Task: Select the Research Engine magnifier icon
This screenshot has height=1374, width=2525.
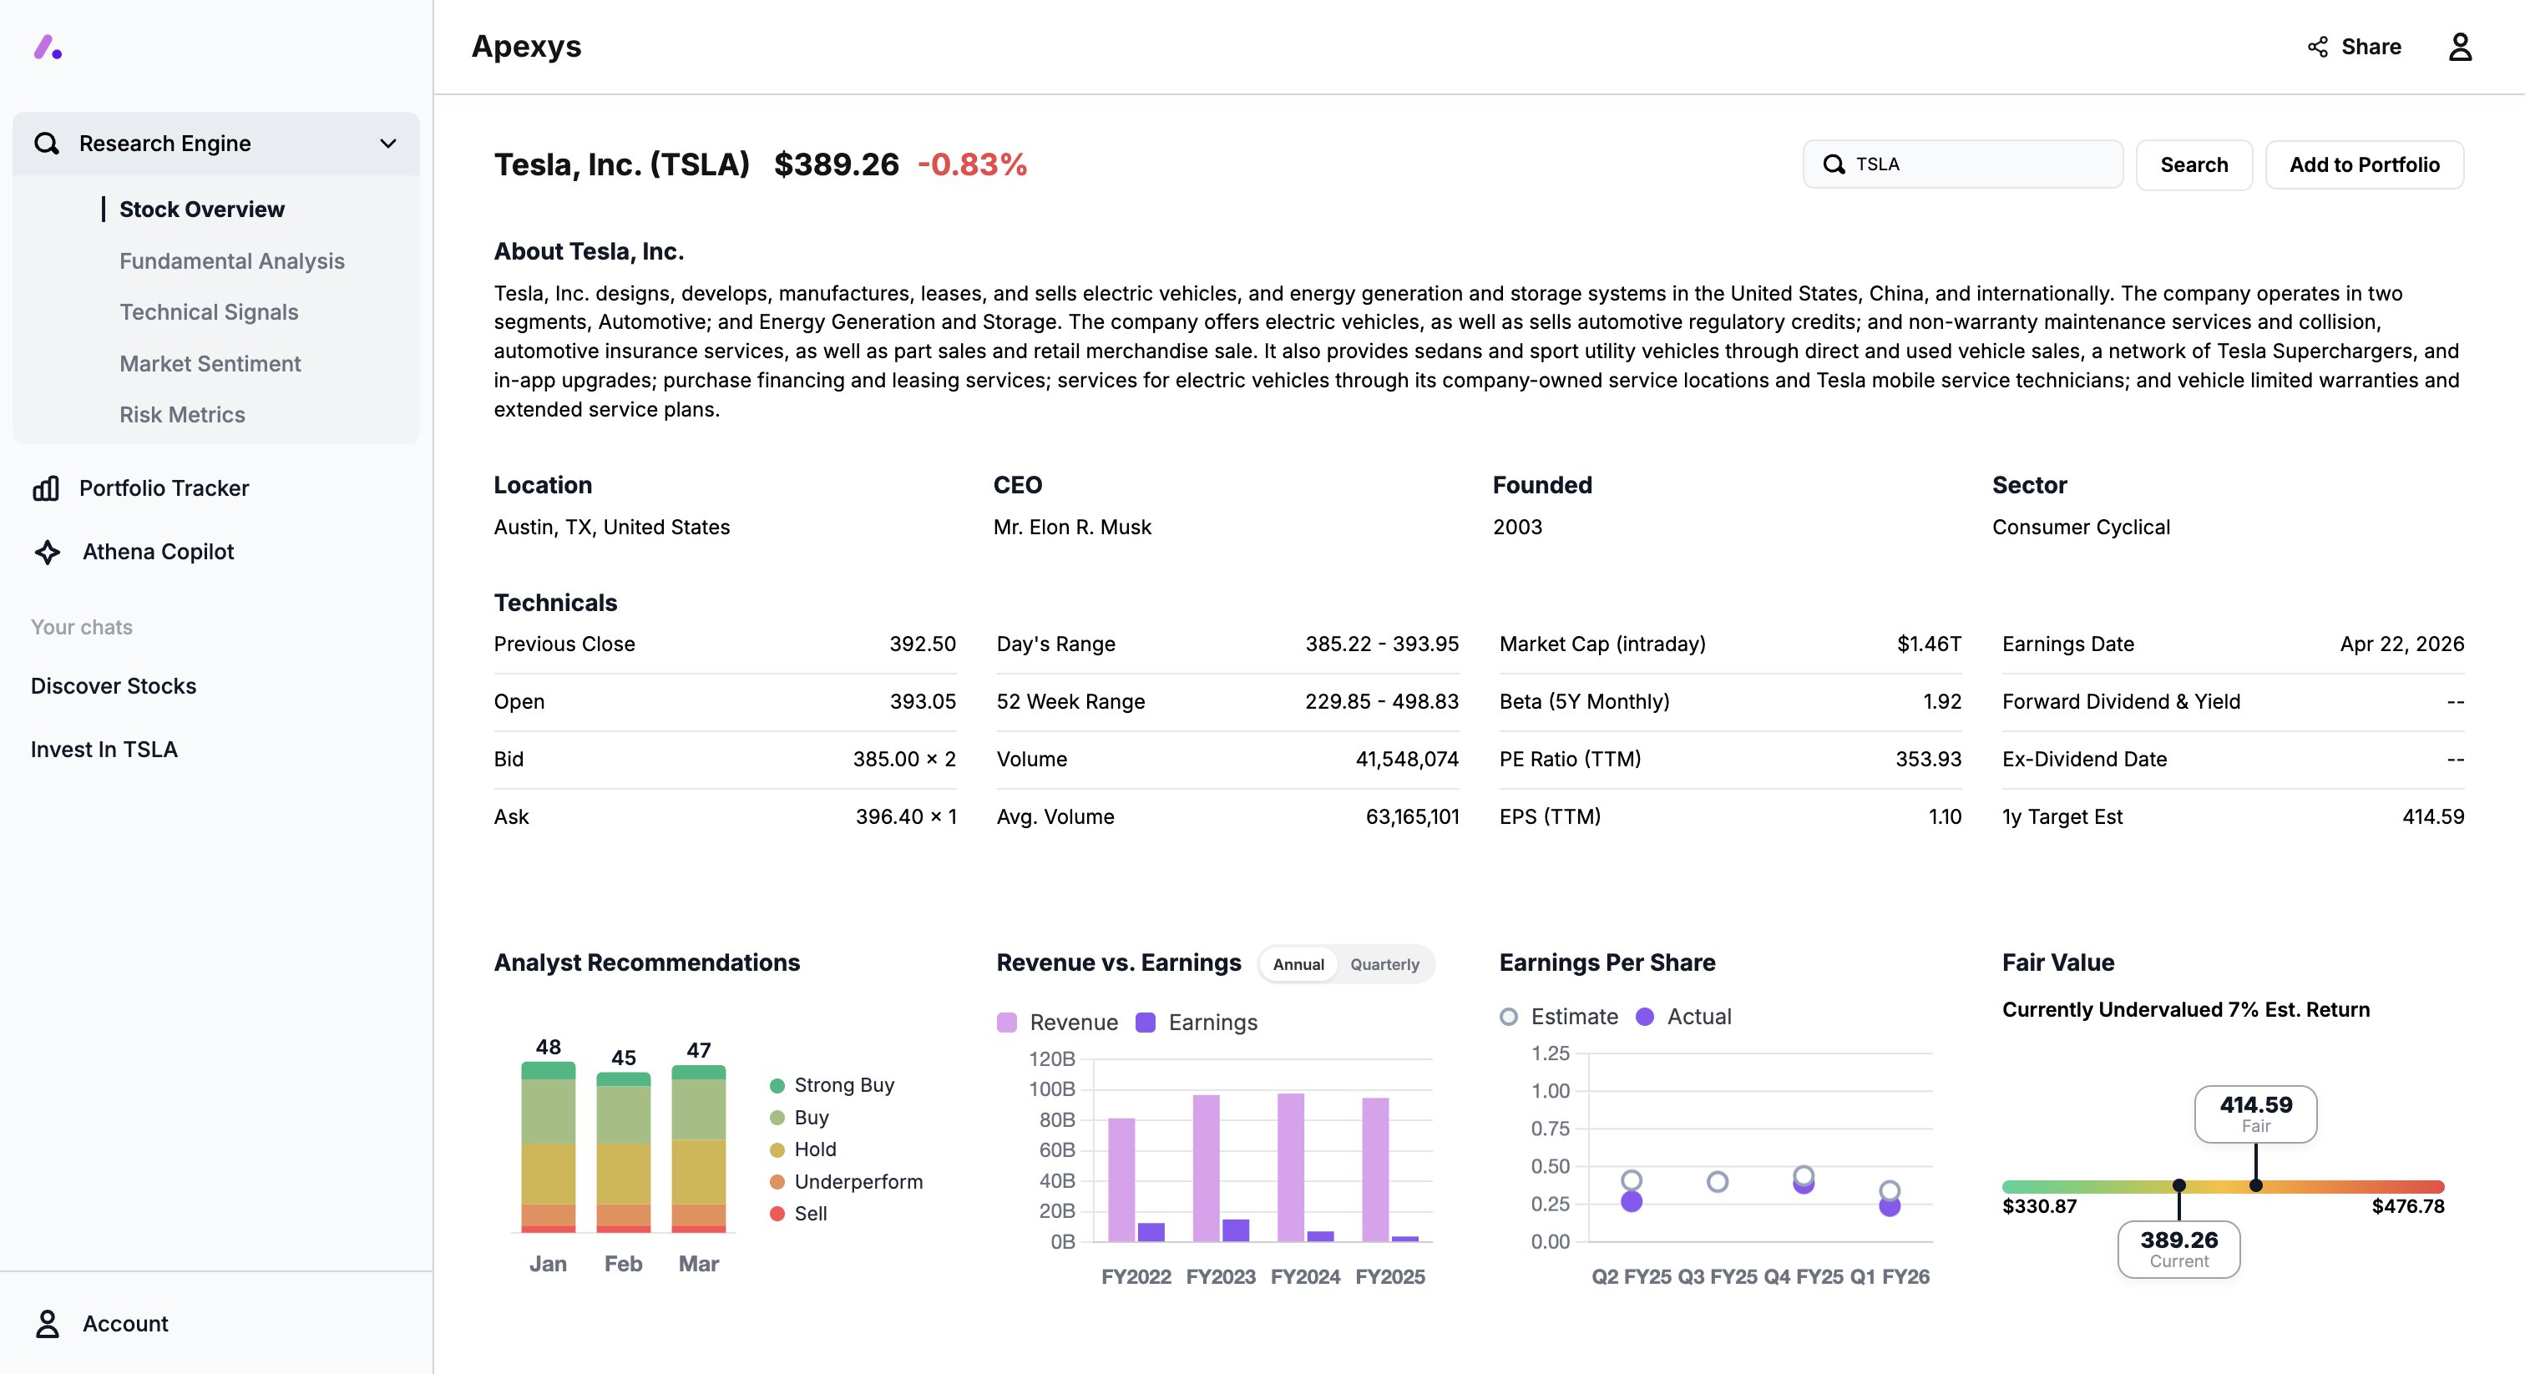Action: pos(47,143)
